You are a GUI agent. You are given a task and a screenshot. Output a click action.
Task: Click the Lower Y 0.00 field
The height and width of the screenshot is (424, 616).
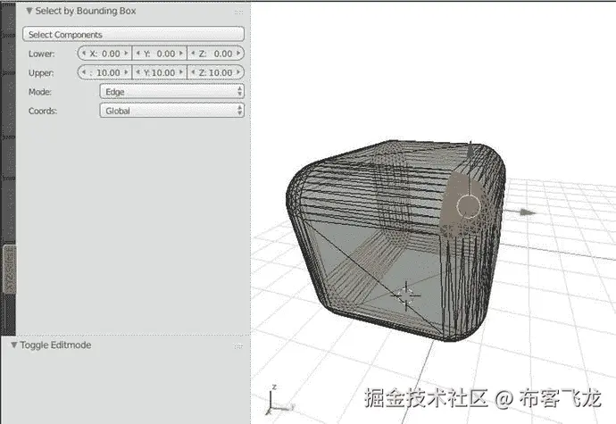pos(160,54)
